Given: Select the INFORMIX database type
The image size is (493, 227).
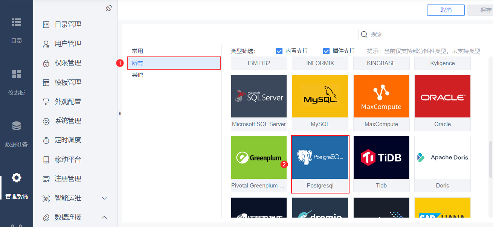Looking at the screenshot, I should pos(320,64).
